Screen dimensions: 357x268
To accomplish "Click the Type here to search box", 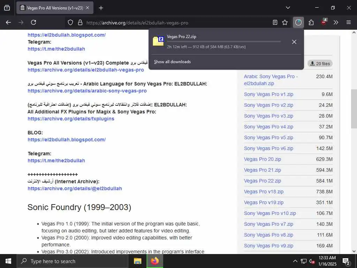I will click(73, 261).
